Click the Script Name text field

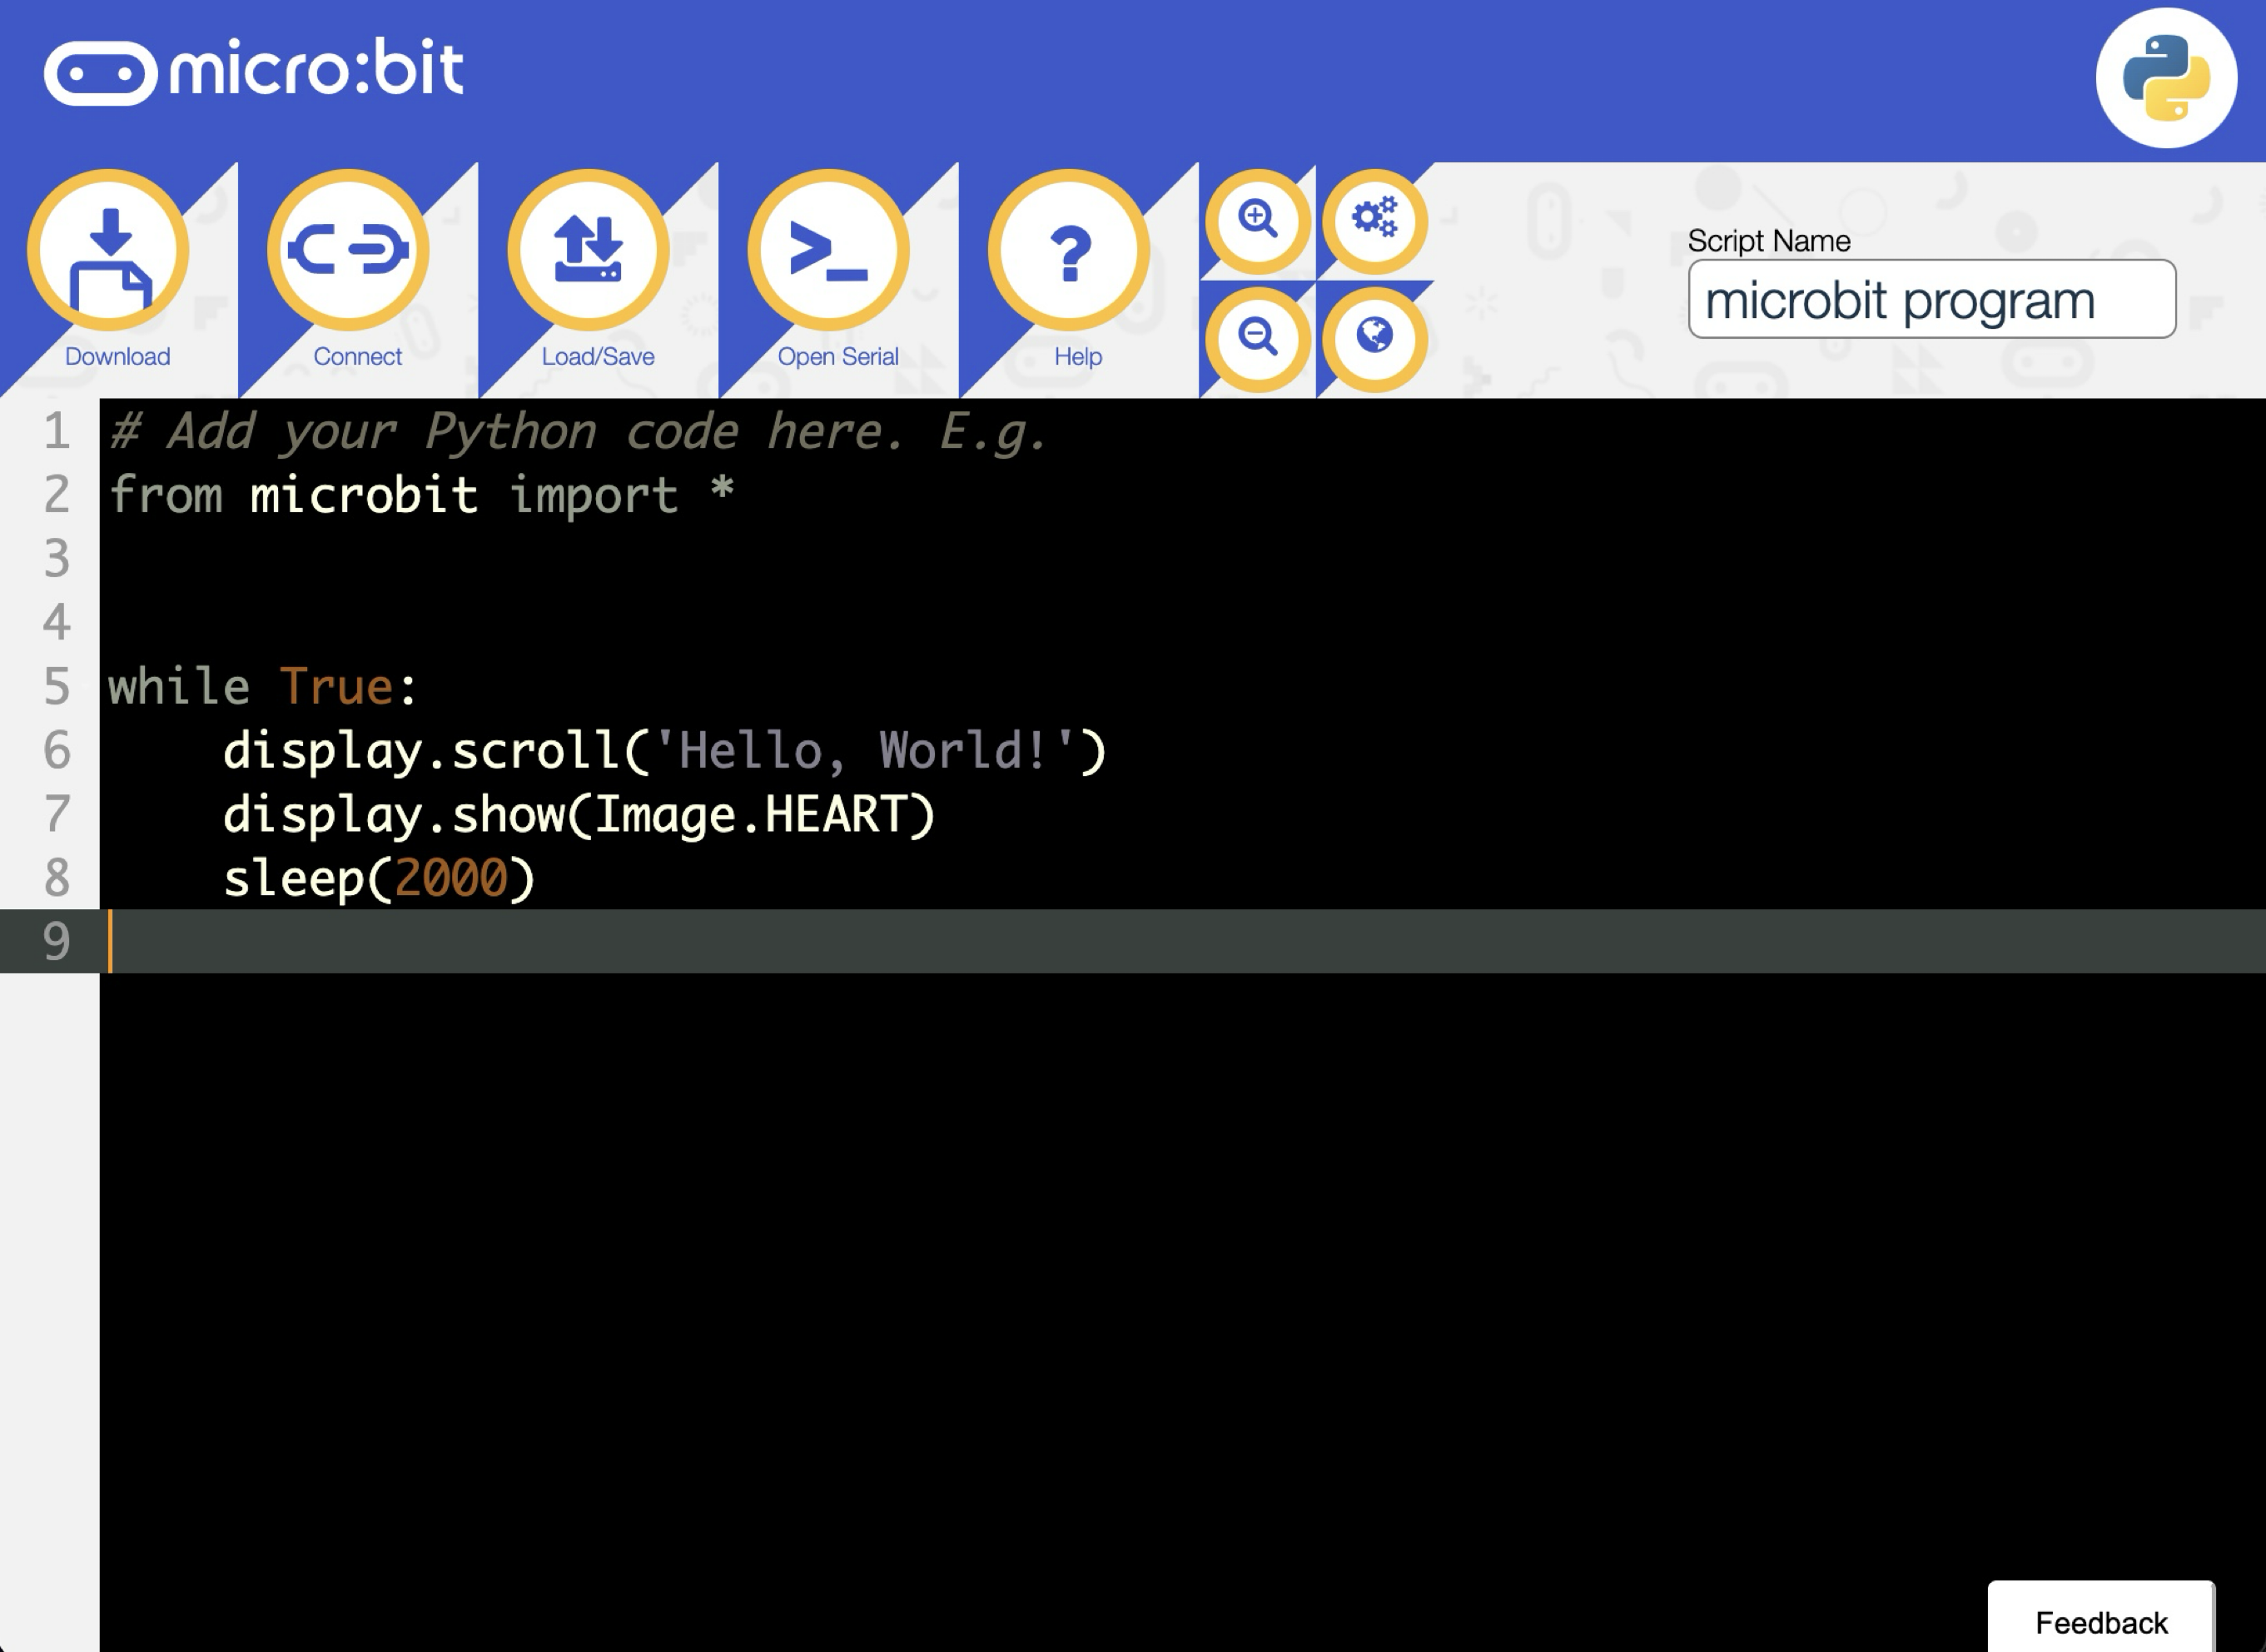click(x=1931, y=300)
